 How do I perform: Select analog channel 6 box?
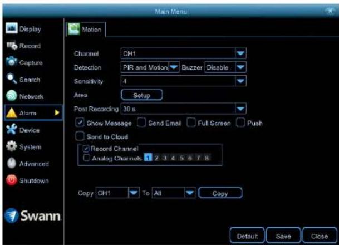coord(190,158)
